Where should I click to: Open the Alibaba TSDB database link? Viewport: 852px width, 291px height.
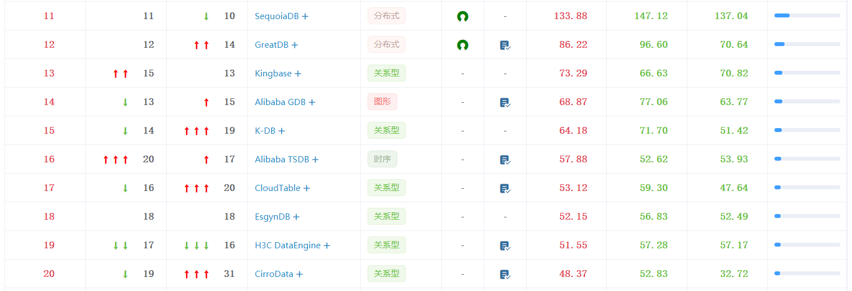tap(282, 160)
